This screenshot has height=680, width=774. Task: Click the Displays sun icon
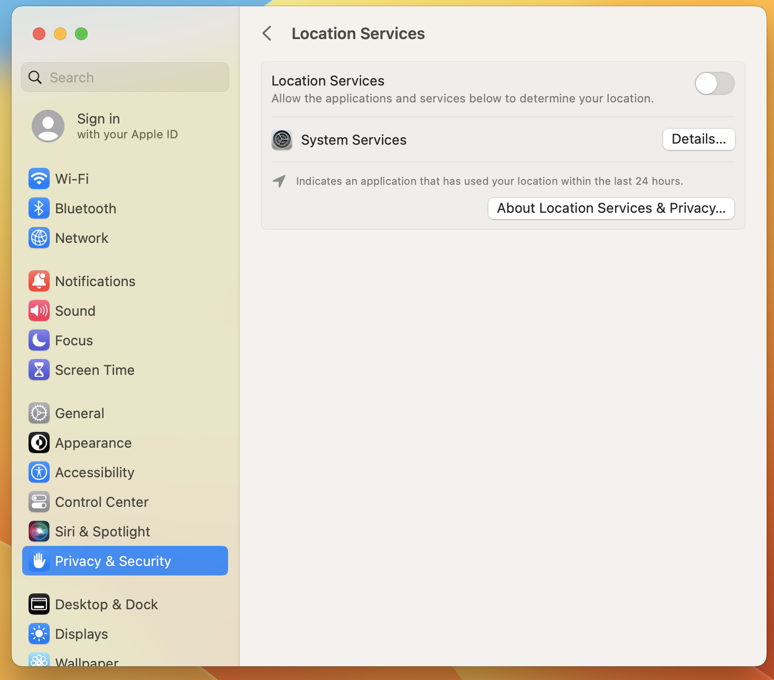39,634
